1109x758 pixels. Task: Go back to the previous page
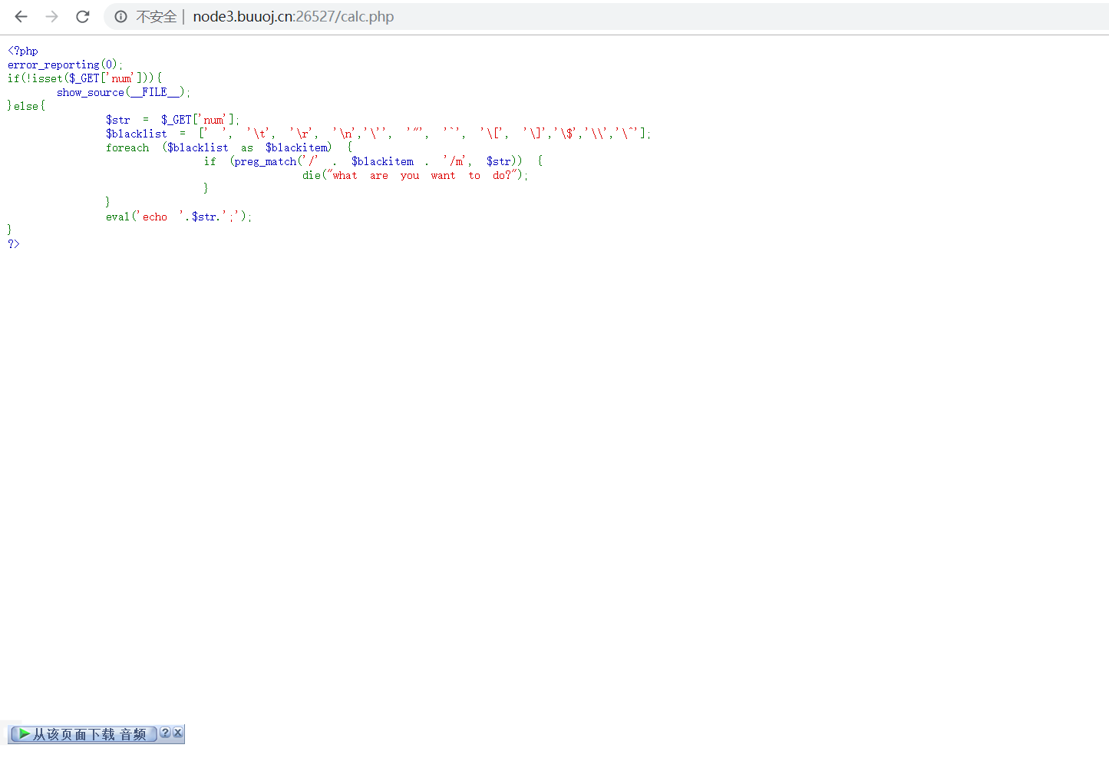(21, 16)
